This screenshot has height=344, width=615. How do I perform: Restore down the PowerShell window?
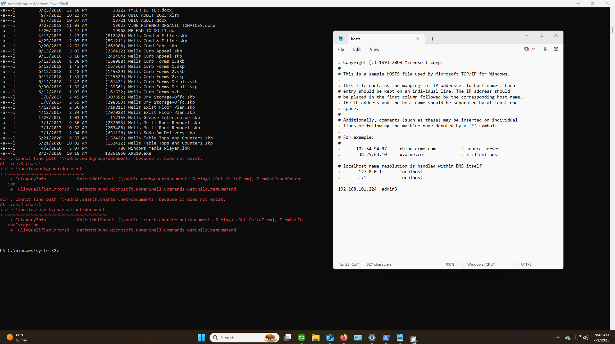[x=593, y=4]
